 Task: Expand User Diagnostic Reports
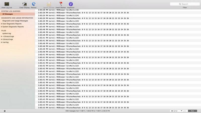click(2, 24)
